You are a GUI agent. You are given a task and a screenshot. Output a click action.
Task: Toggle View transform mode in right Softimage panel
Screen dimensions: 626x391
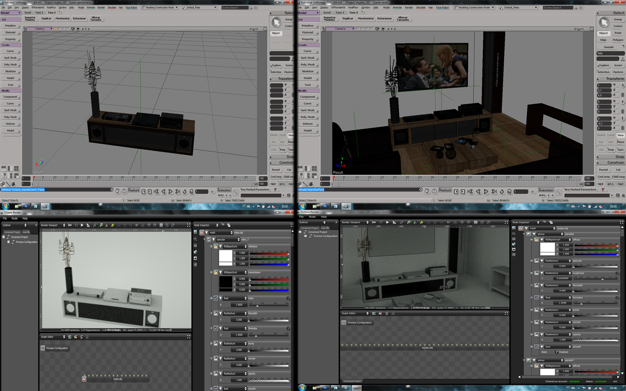click(x=620, y=135)
